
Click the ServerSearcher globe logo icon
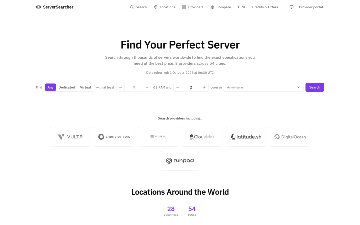[38, 7]
